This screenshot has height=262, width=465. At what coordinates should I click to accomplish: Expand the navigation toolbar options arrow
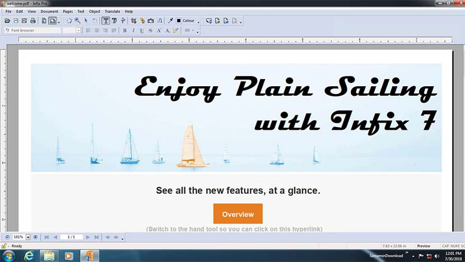[x=122, y=238]
